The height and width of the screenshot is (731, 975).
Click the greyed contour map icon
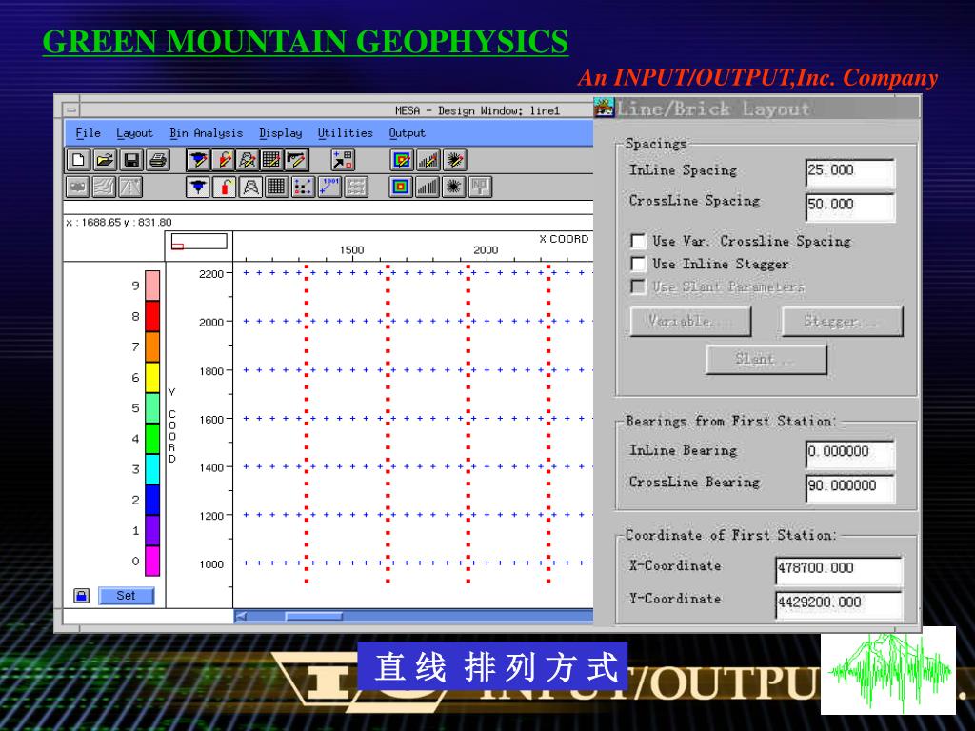pyautogui.click(x=104, y=187)
